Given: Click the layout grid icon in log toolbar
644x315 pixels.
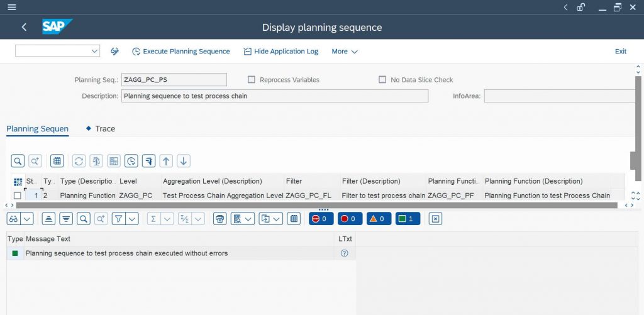Looking at the screenshot, I should coord(294,219).
